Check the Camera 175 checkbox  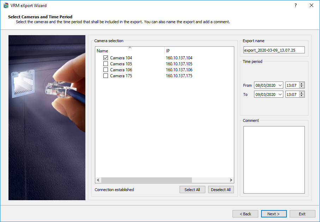click(105, 76)
